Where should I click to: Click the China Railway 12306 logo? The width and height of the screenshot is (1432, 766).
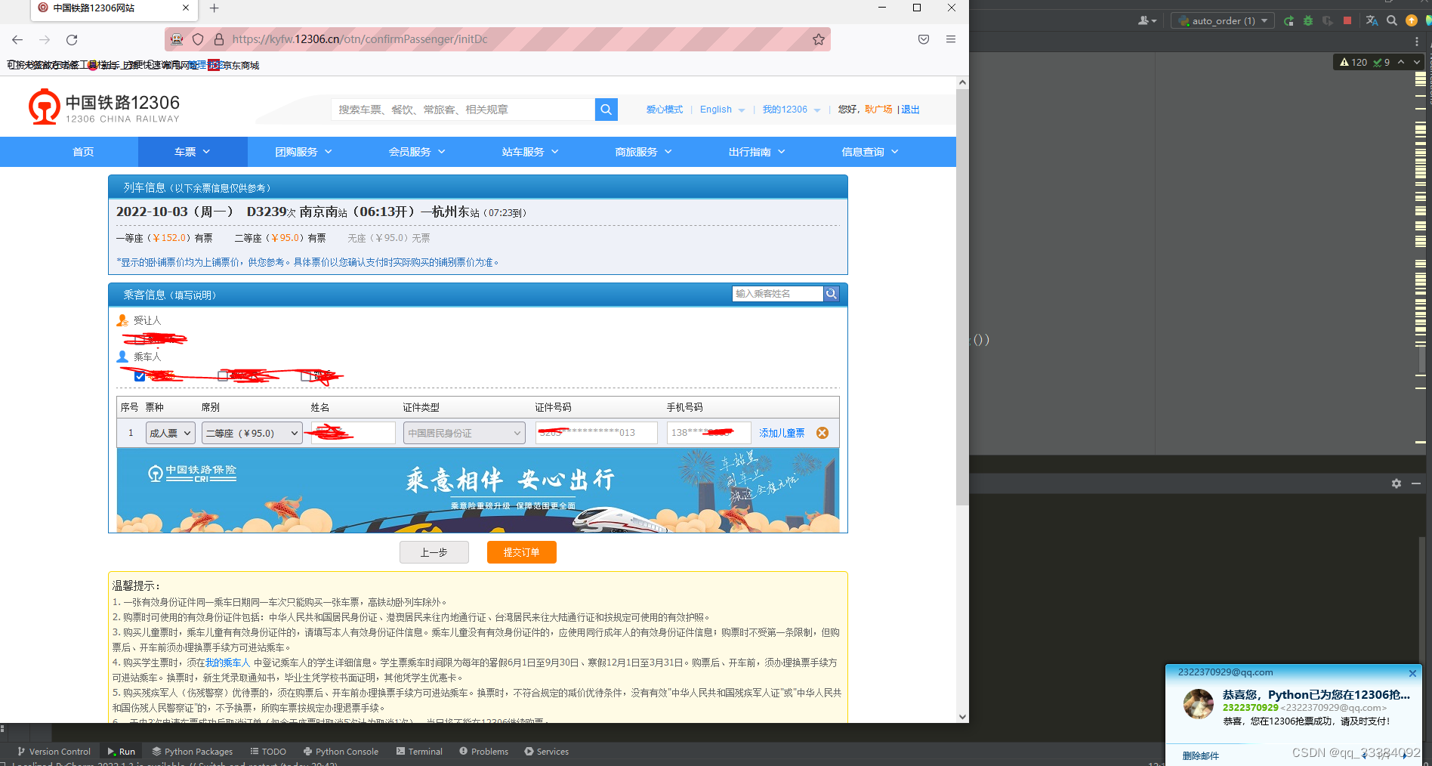104,107
